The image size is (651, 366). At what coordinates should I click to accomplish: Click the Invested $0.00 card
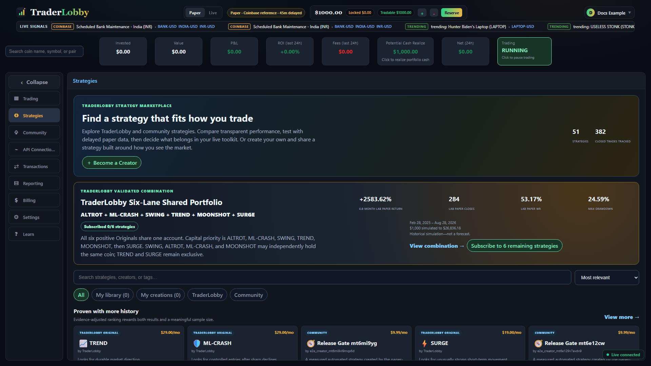[123, 51]
